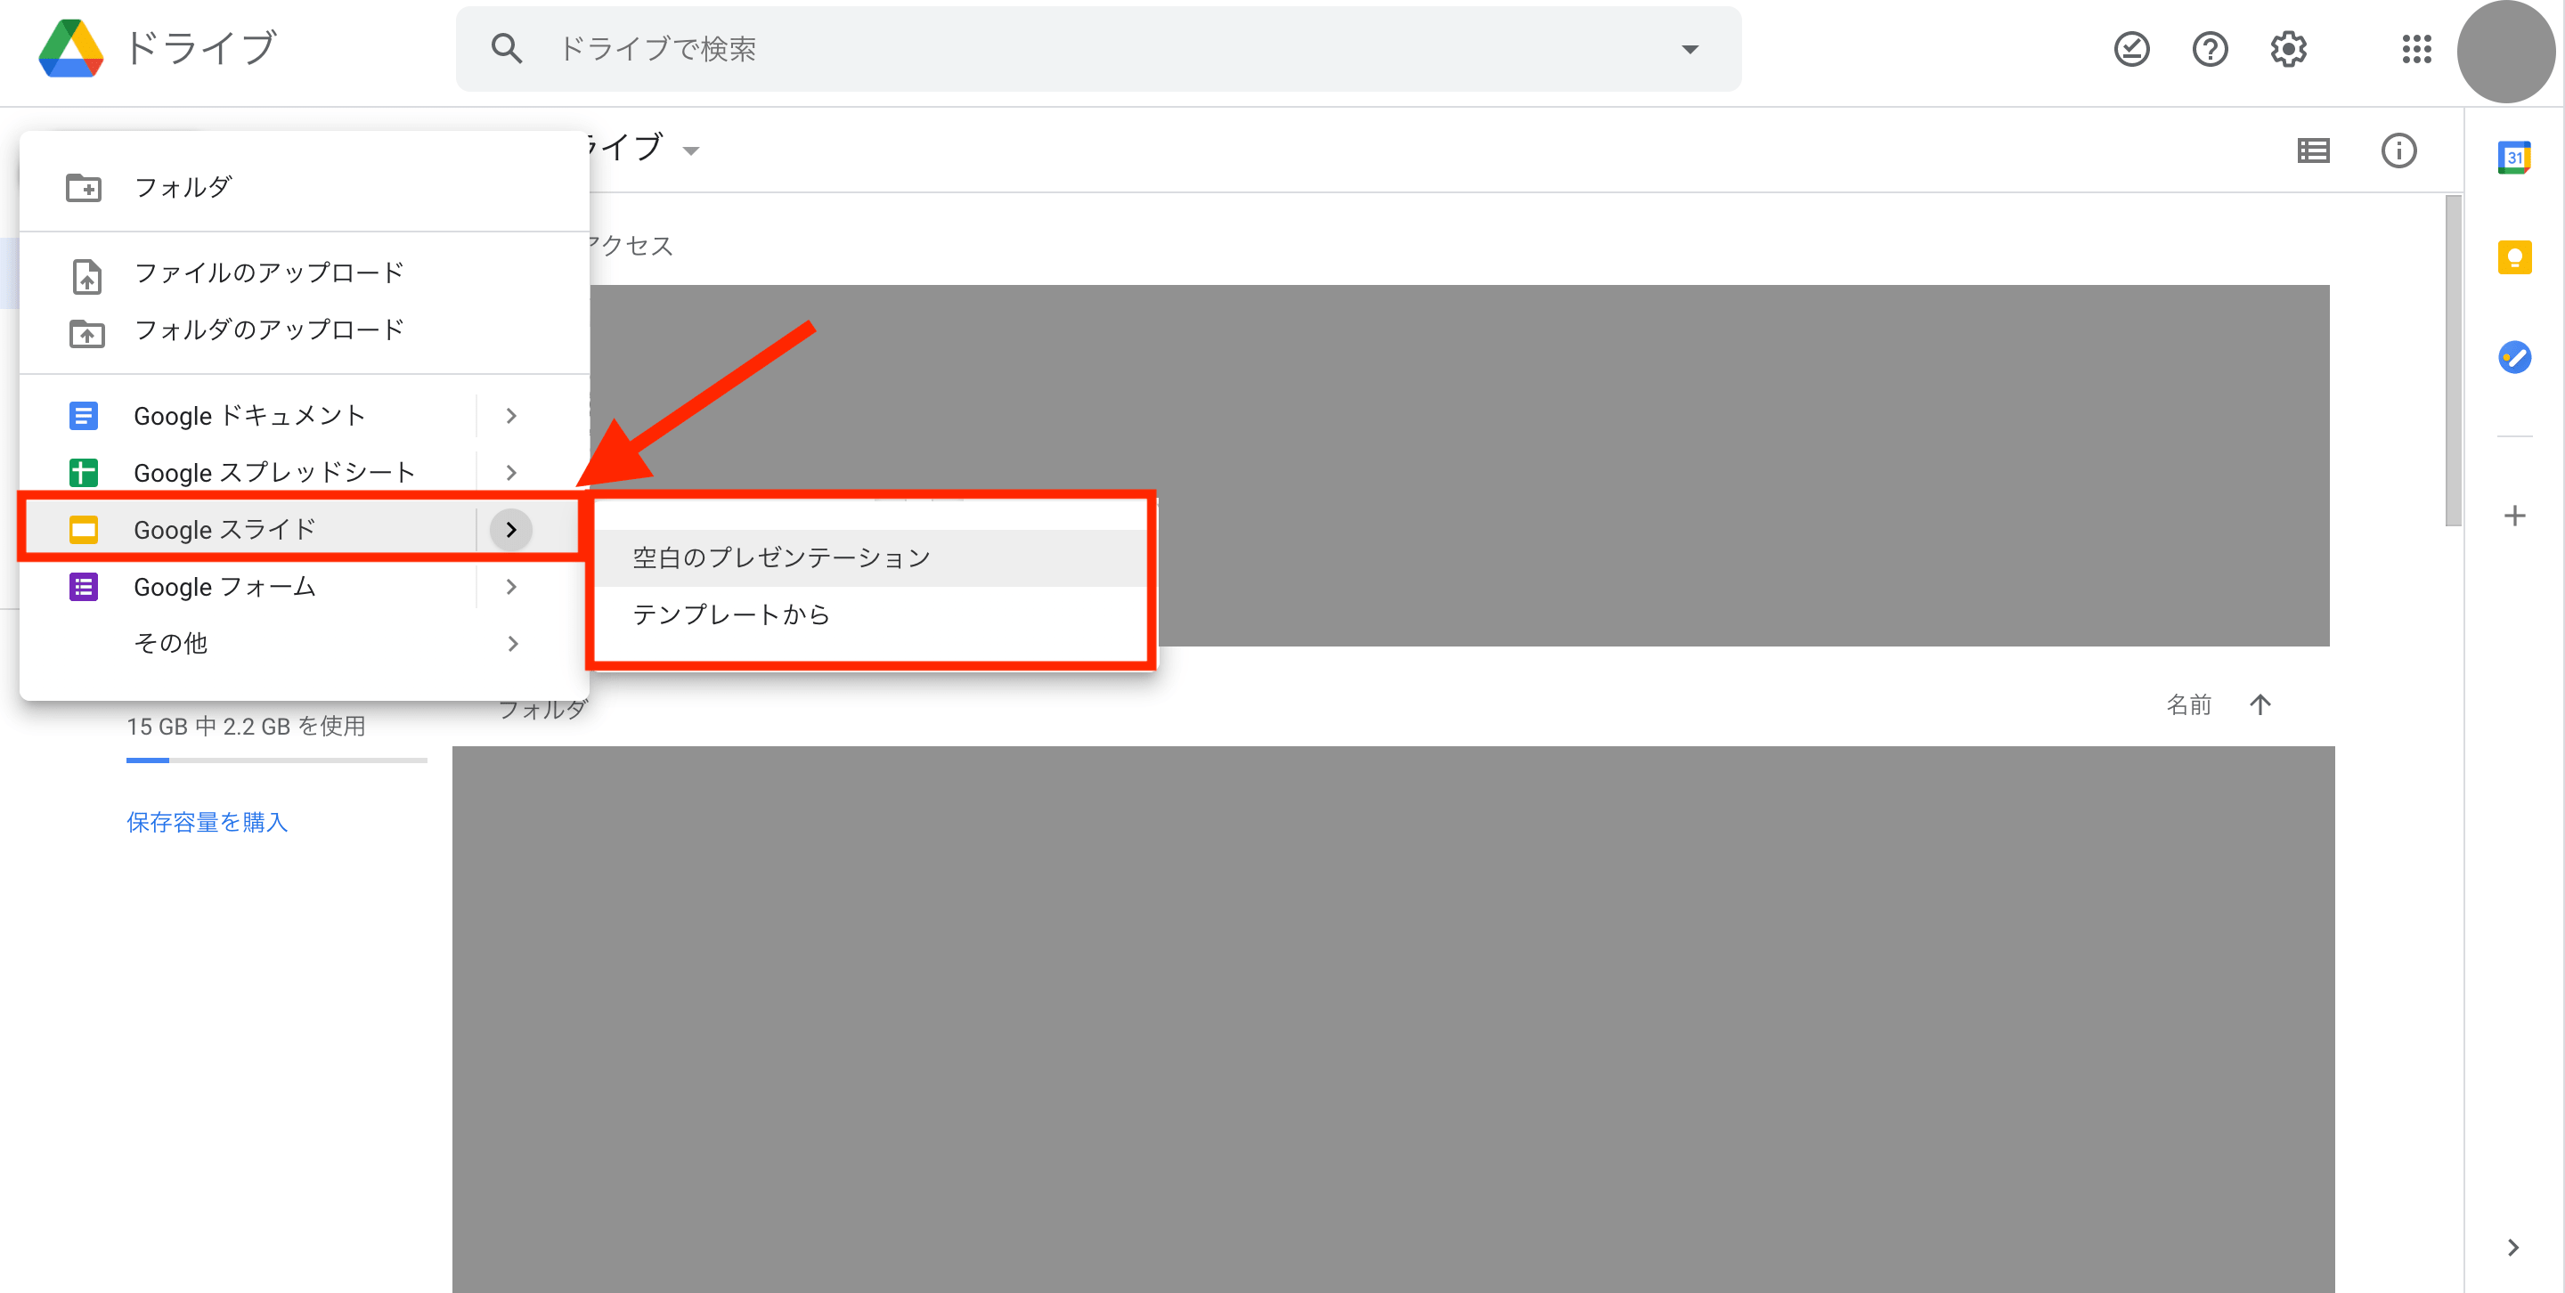Collapse the side panel chevron
This screenshot has width=2565, height=1293.
pyautogui.click(x=2513, y=1248)
